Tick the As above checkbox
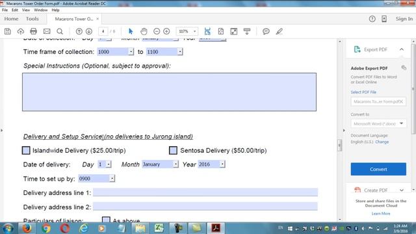 pyautogui.click(x=106, y=220)
